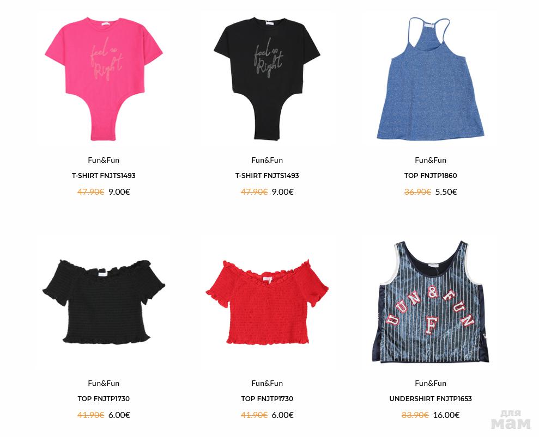View the blue glitter strappy top image
The width and height of the screenshot is (539, 437).
point(430,78)
